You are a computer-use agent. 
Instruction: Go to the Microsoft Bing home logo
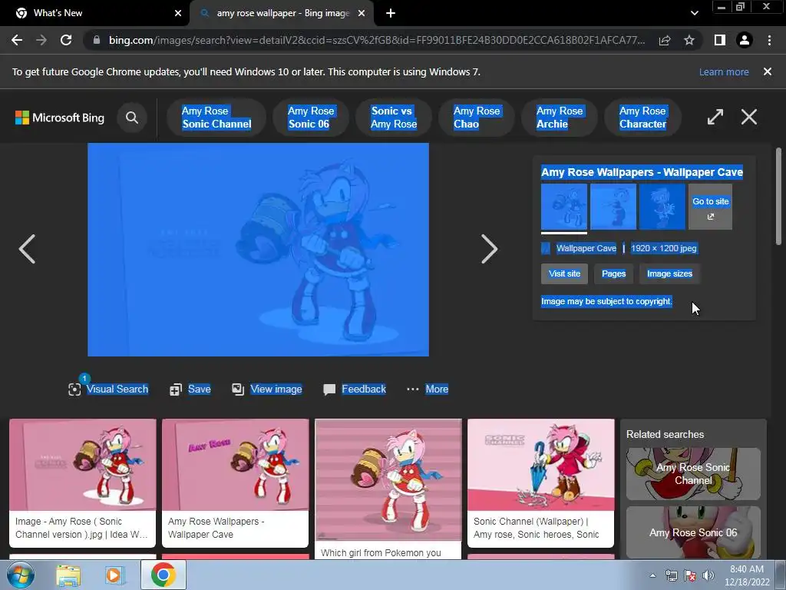point(60,118)
